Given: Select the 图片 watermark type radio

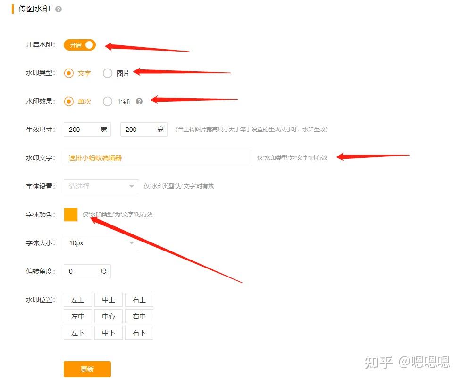Looking at the screenshot, I should pyautogui.click(x=108, y=73).
